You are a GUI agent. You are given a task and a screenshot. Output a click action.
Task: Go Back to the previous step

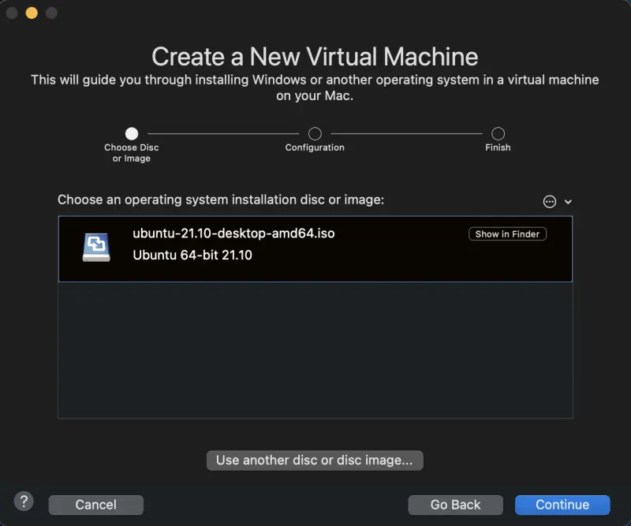[455, 505]
